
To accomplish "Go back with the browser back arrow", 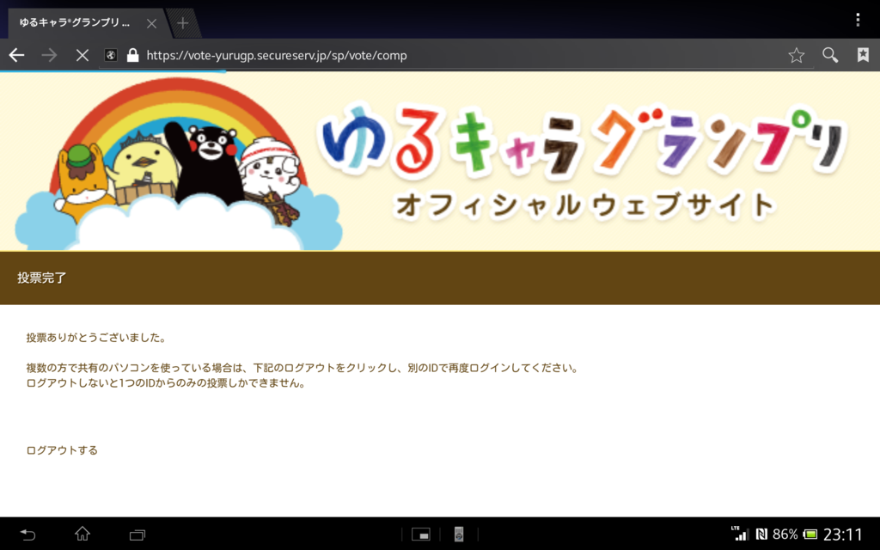I will tap(17, 55).
